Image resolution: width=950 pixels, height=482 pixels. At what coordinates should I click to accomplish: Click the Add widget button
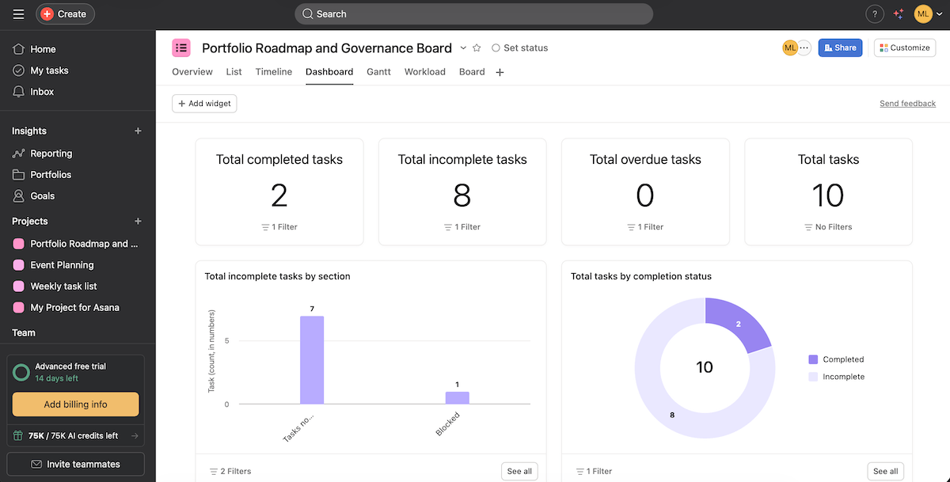click(x=204, y=103)
